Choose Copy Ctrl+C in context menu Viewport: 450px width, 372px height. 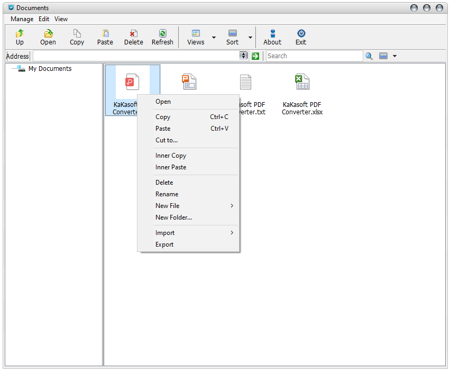(189, 117)
